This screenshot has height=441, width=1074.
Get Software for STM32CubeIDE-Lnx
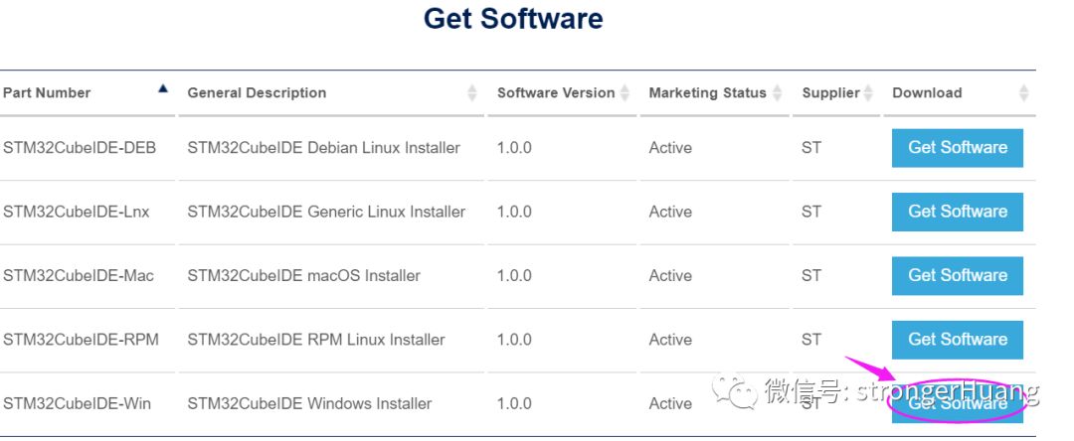(958, 212)
